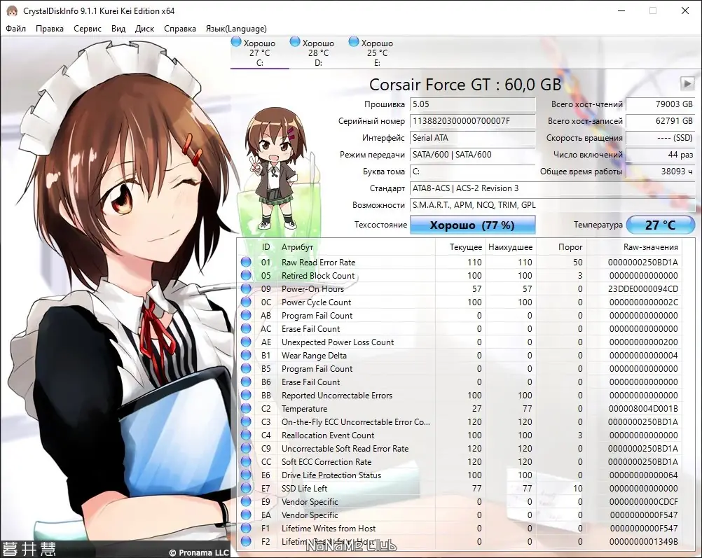The image size is (702, 558).
Task: Click the status orb for Raw Read Error Rate
Action: (246, 262)
